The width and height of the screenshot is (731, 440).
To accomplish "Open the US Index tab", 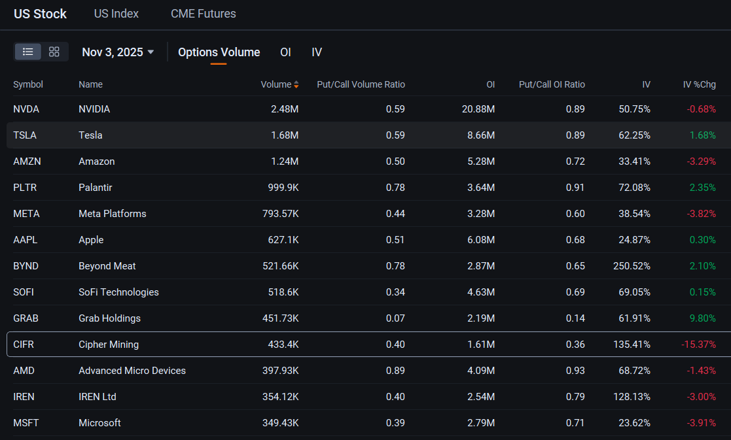I will [116, 14].
